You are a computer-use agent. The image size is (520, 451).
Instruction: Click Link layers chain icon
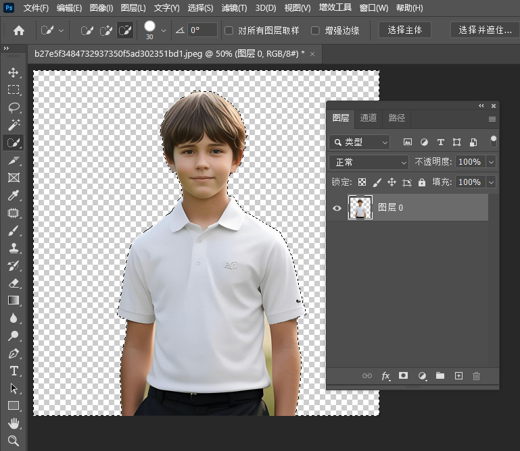pos(367,376)
